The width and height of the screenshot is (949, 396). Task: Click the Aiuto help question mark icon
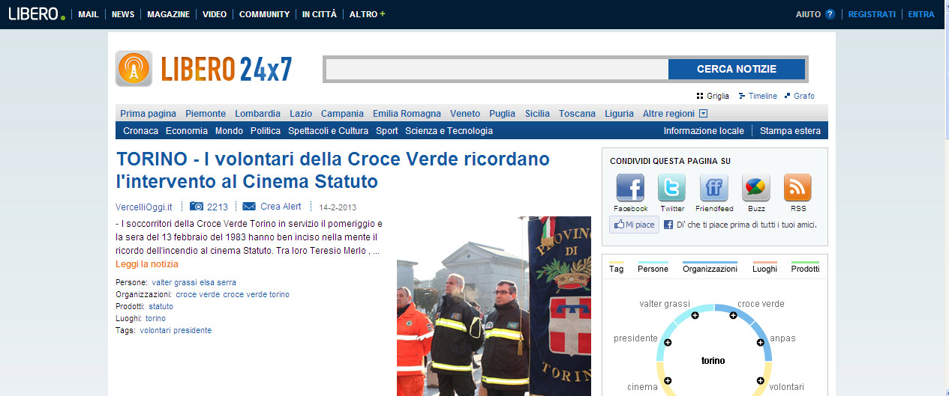click(830, 14)
